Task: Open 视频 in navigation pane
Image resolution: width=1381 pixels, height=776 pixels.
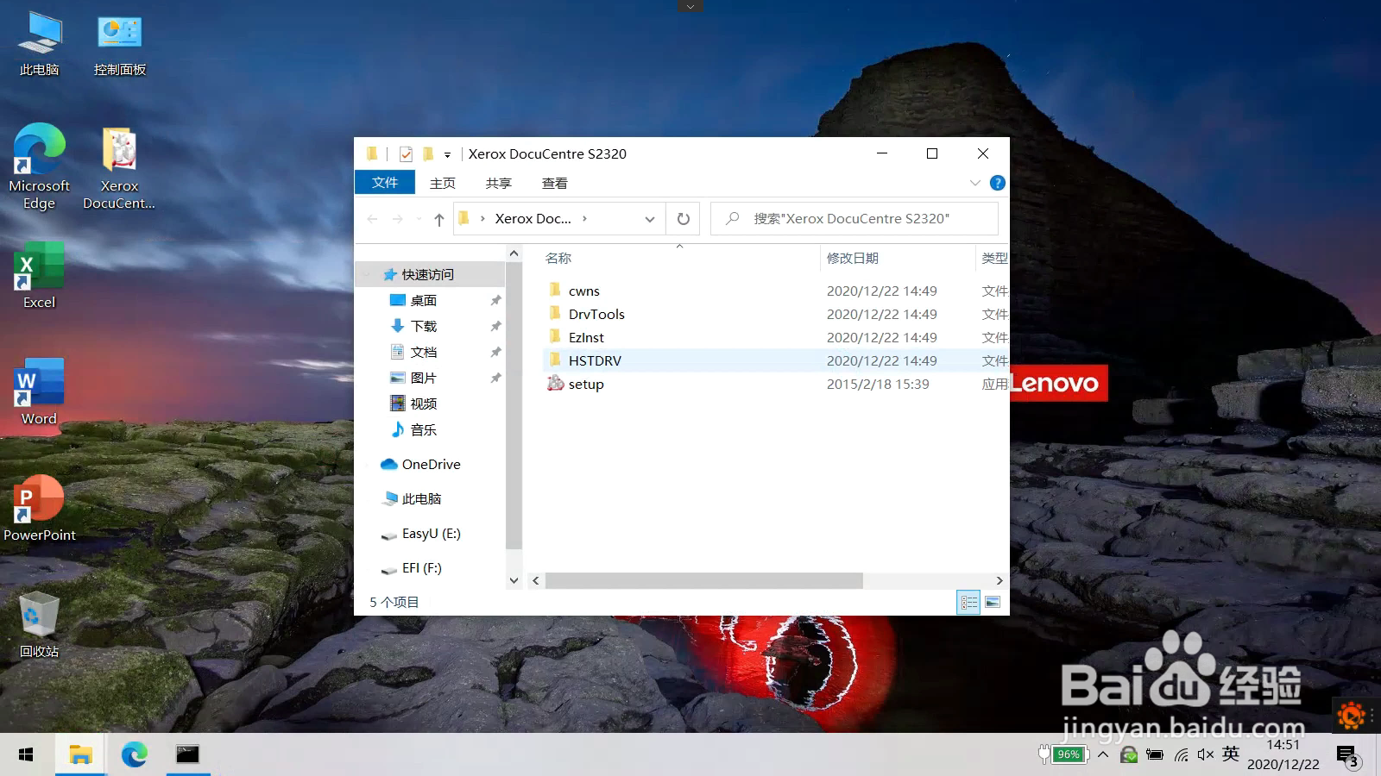Action: [424, 404]
